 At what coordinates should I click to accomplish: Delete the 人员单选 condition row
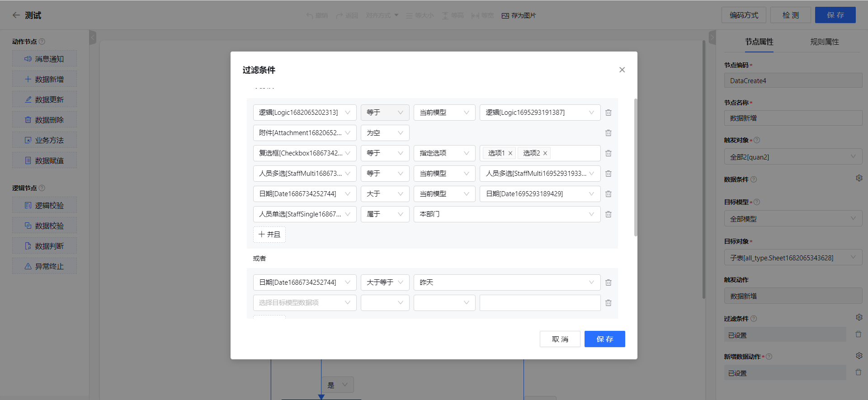pos(609,214)
